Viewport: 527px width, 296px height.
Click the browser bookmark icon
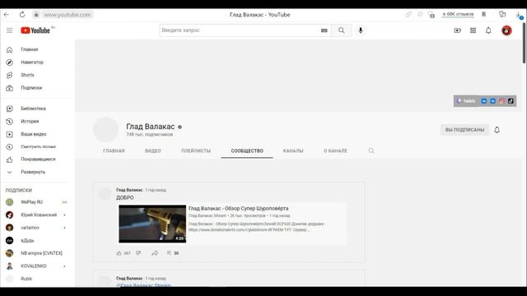(483, 15)
